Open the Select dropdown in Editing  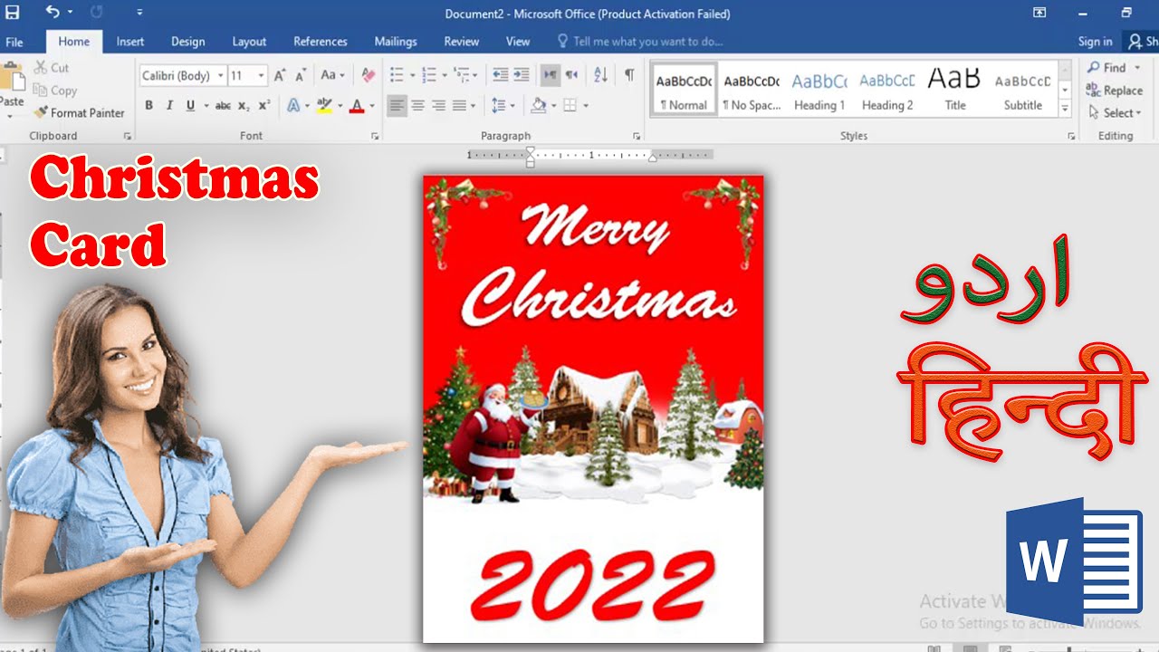[1116, 113]
